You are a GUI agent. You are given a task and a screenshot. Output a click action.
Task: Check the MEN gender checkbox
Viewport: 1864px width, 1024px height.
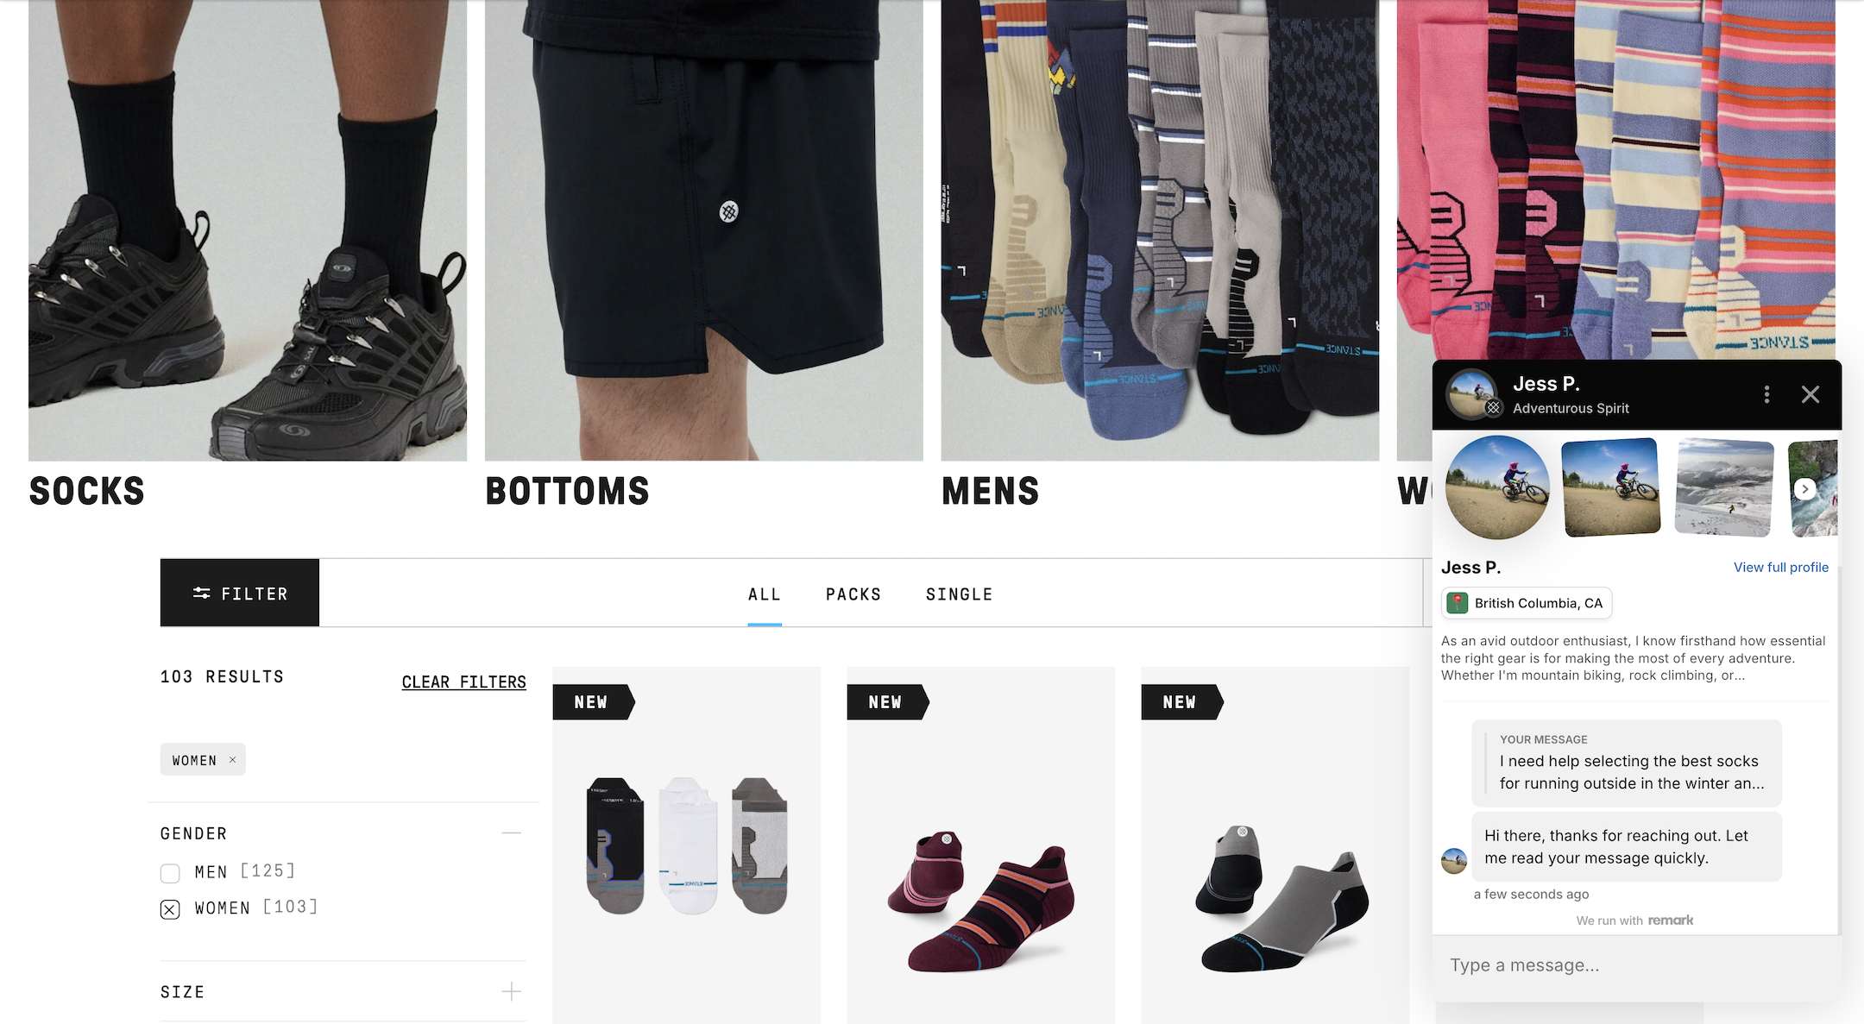coord(170,873)
